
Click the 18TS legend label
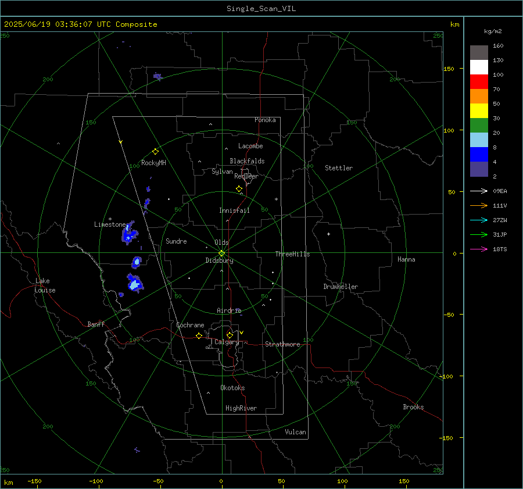(x=500, y=249)
